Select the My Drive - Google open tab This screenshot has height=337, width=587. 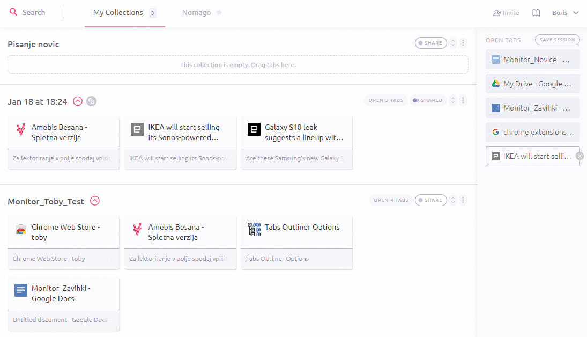532,84
